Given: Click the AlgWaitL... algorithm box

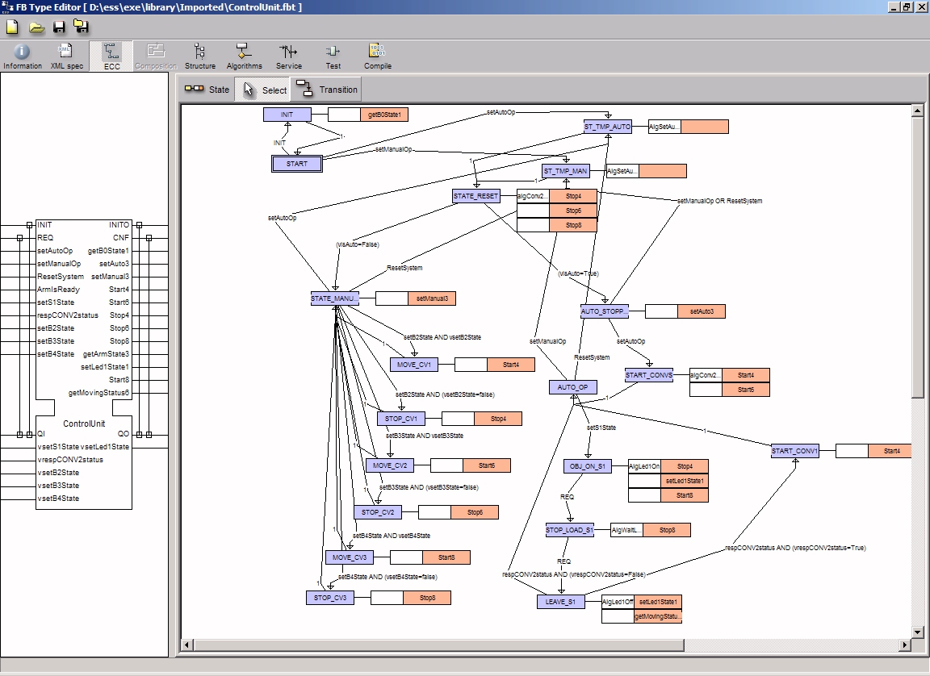Looking at the screenshot, I should click(x=626, y=530).
